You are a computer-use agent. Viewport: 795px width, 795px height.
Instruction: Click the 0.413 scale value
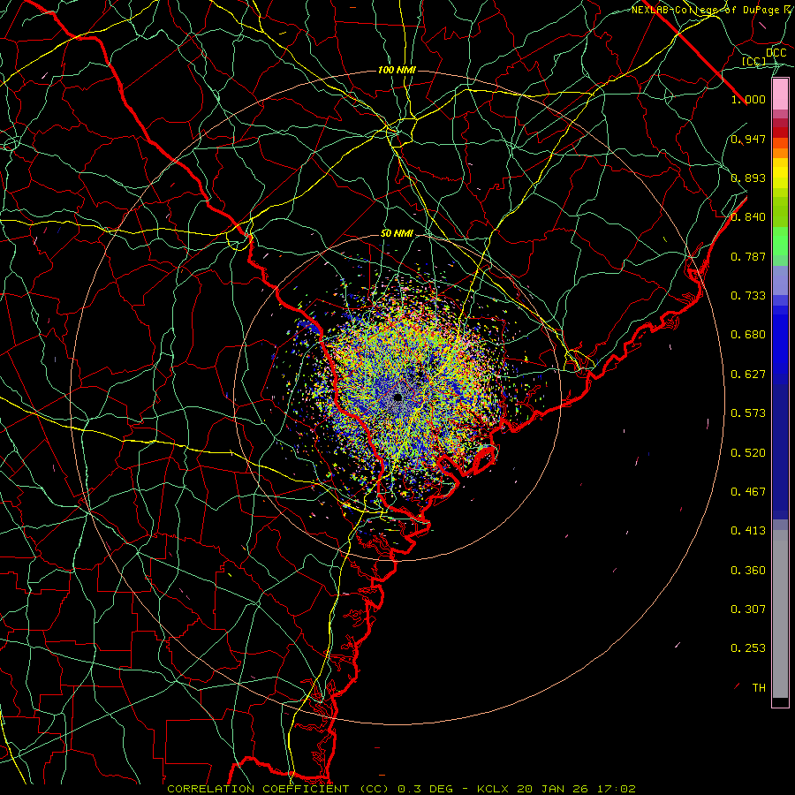(x=748, y=531)
